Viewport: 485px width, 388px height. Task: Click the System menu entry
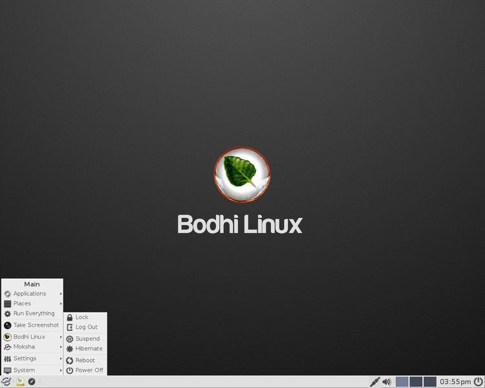[32, 370]
